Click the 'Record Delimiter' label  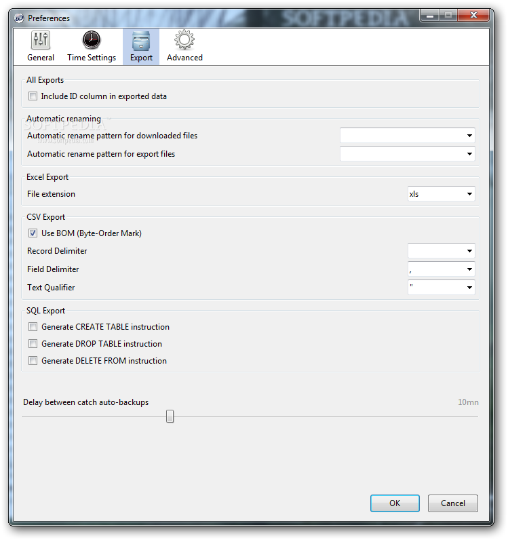(57, 251)
